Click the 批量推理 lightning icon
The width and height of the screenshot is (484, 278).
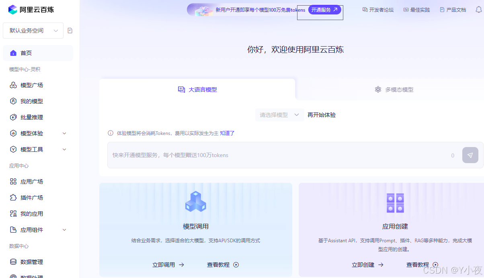13,117
